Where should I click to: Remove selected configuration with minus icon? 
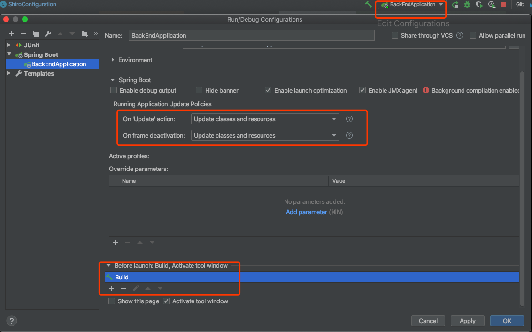coord(23,34)
